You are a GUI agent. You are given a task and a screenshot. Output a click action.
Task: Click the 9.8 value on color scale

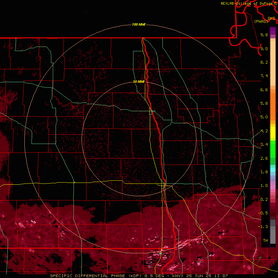(x=264, y=35)
